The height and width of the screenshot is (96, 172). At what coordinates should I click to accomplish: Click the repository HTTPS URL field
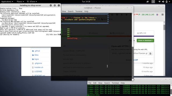pyautogui.click(x=130, y=53)
